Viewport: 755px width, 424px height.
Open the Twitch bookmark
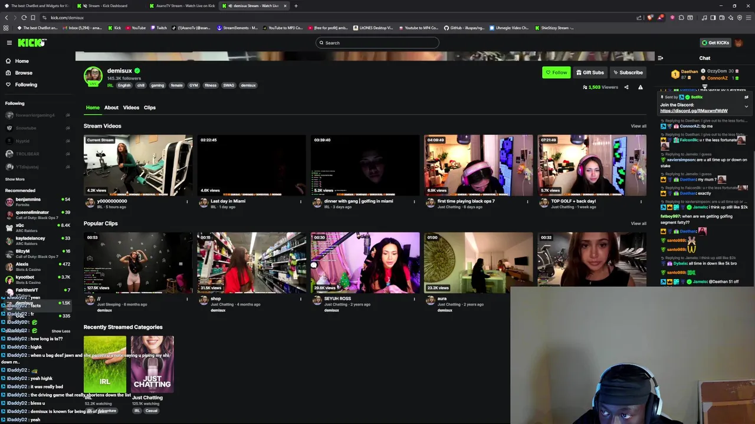pyautogui.click(x=159, y=28)
